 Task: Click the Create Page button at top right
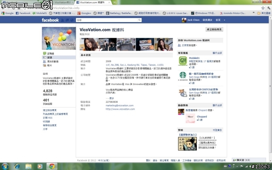tap(214, 29)
